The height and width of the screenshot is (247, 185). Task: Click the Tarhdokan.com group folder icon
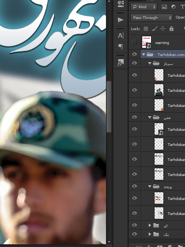coord(150,54)
